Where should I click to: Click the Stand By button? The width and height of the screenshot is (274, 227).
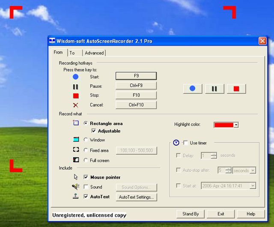click(191, 214)
